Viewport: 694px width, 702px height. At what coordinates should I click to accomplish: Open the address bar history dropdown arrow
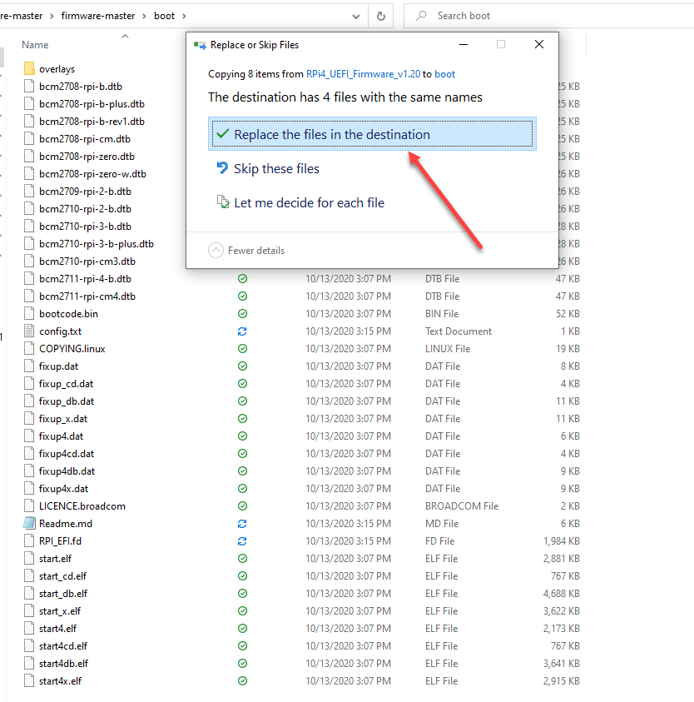[x=356, y=15]
